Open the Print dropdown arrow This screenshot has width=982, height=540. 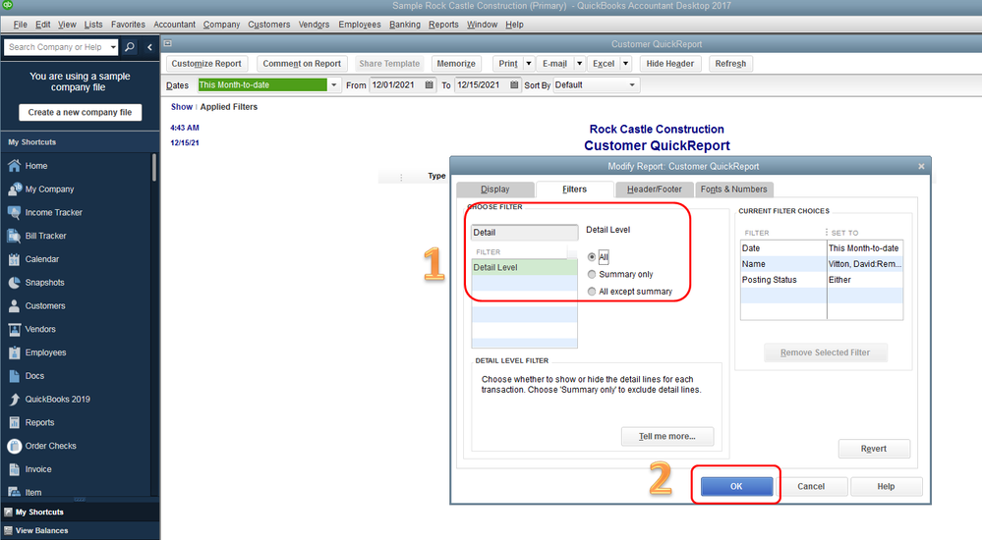(x=529, y=64)
